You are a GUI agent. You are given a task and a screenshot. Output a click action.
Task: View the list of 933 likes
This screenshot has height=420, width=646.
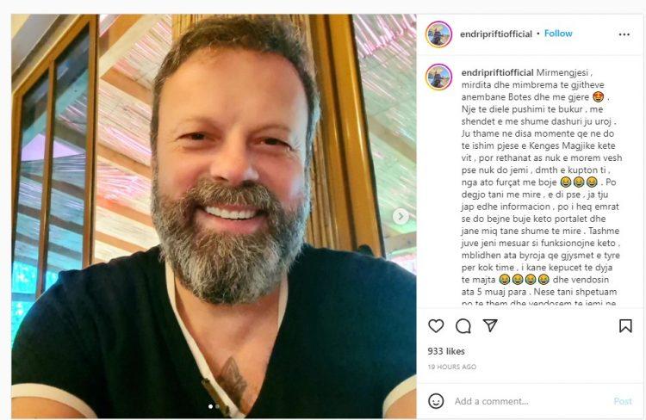coord(444,351)
